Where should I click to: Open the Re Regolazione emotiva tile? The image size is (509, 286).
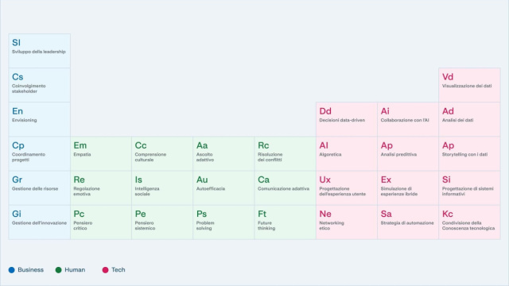pos(101,188)
